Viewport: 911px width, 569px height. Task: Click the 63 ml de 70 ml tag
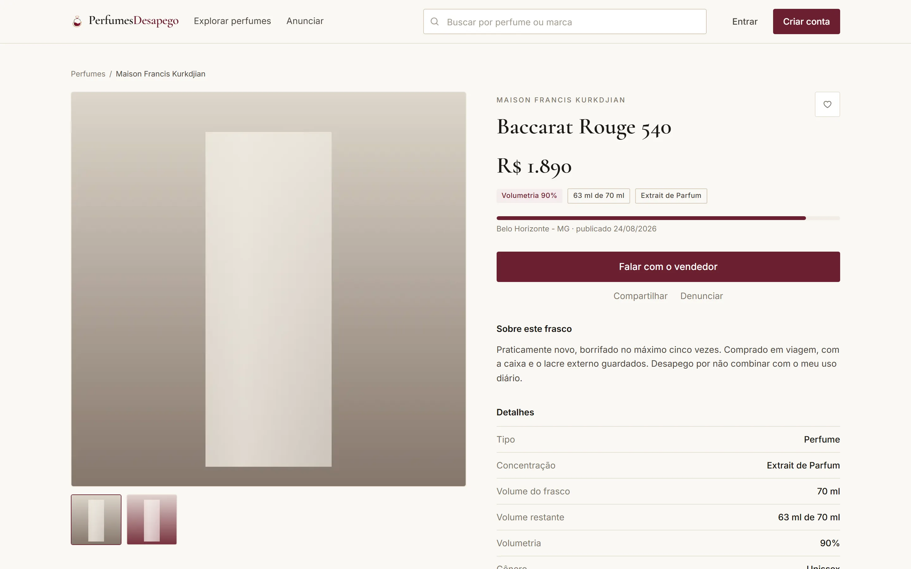click(598, 196)
